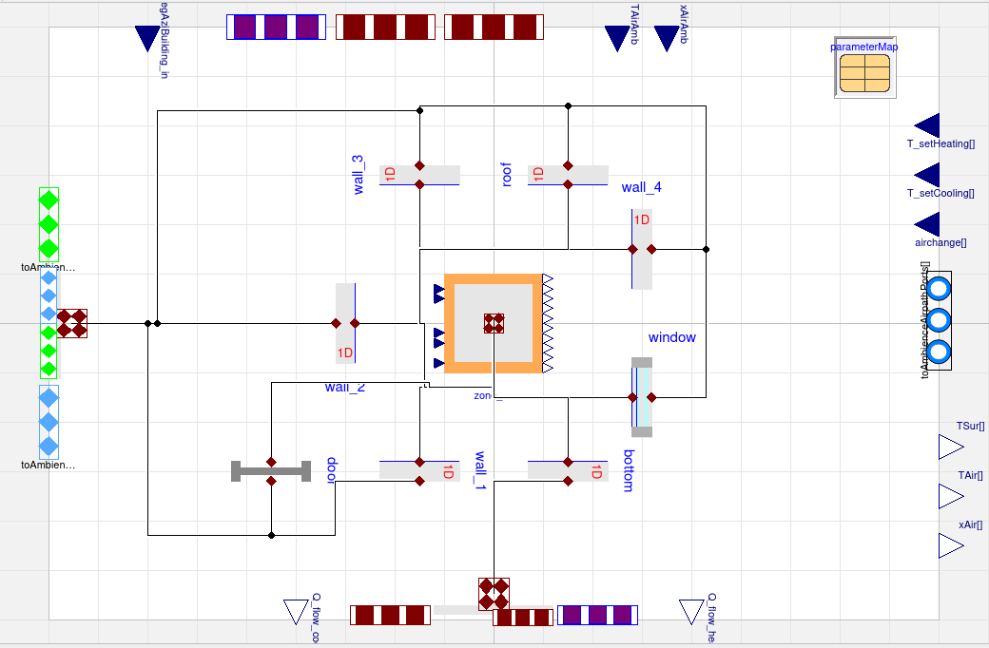This screenshot has height=648, width=989.
Task: Click the 'wall_3' label
Action: [x=358, y=175]
